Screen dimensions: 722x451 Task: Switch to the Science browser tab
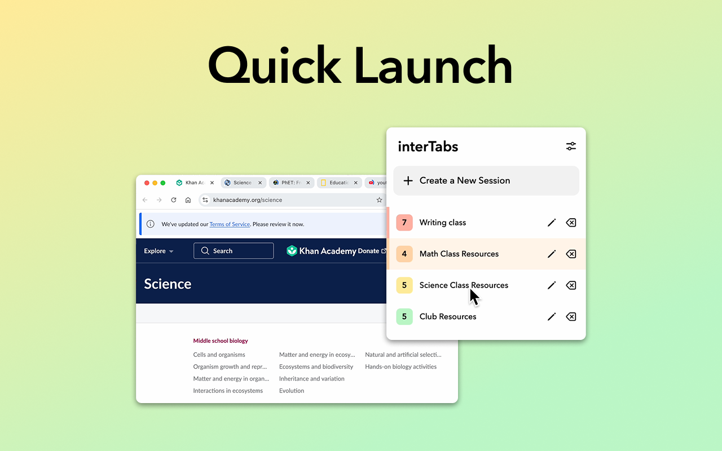point(240,182)
